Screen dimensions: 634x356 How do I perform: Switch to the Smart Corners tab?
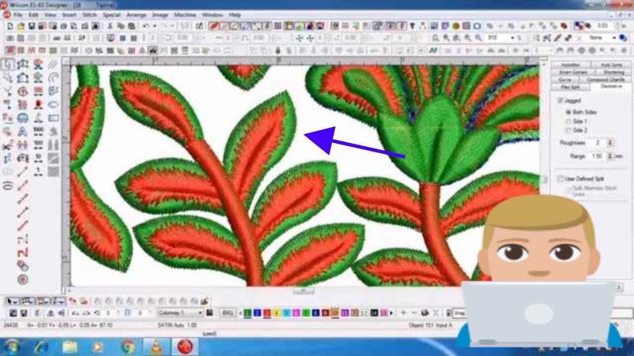pyautogui.click(x=572, y=72)
